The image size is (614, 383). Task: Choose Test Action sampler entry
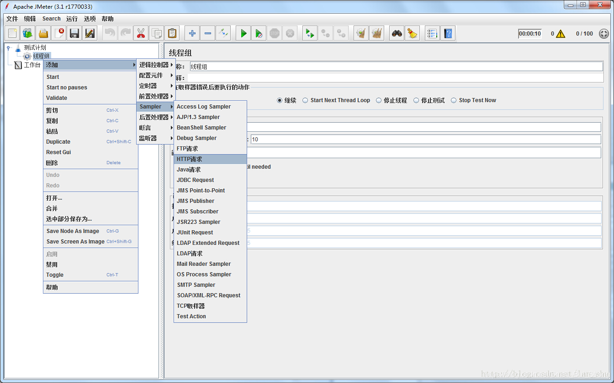pyautogui.click(x=210, y=316)
